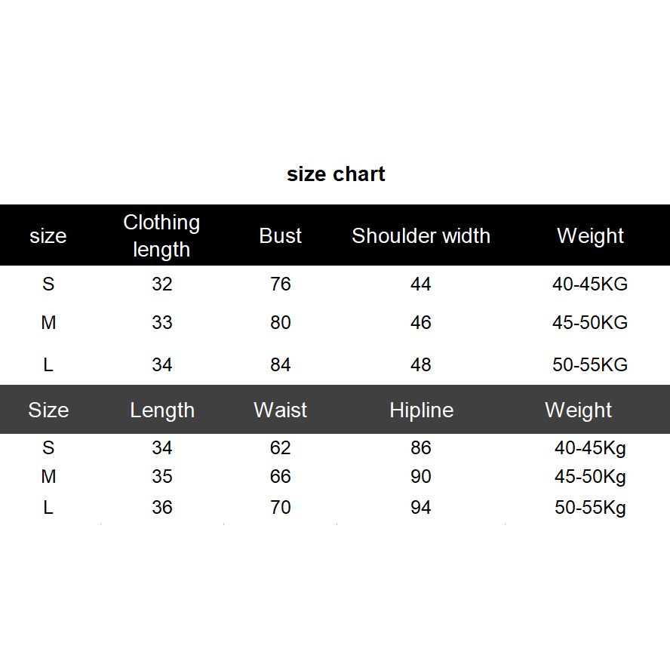Select clothing length value 33

(x=162, y=323)
